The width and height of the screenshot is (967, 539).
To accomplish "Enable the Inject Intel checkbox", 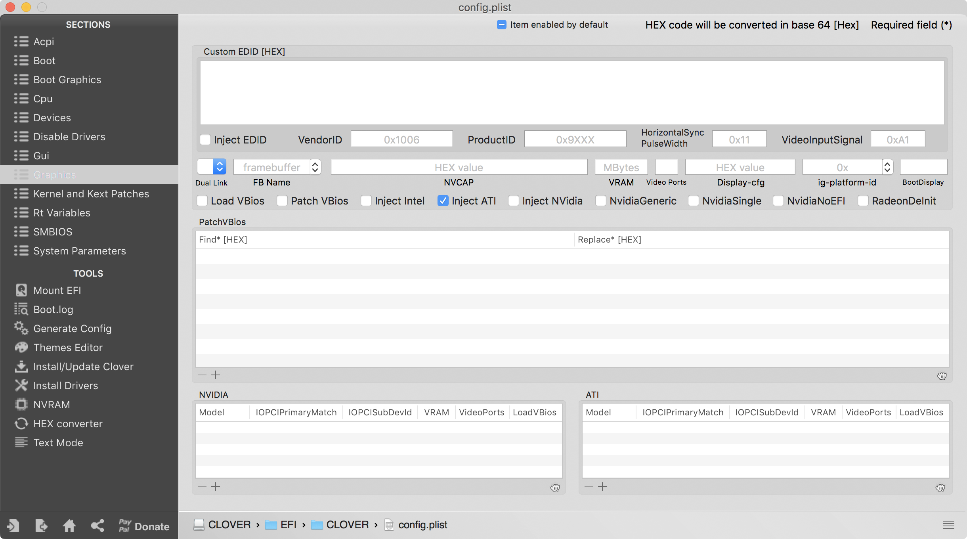I will tap(366, 201).
